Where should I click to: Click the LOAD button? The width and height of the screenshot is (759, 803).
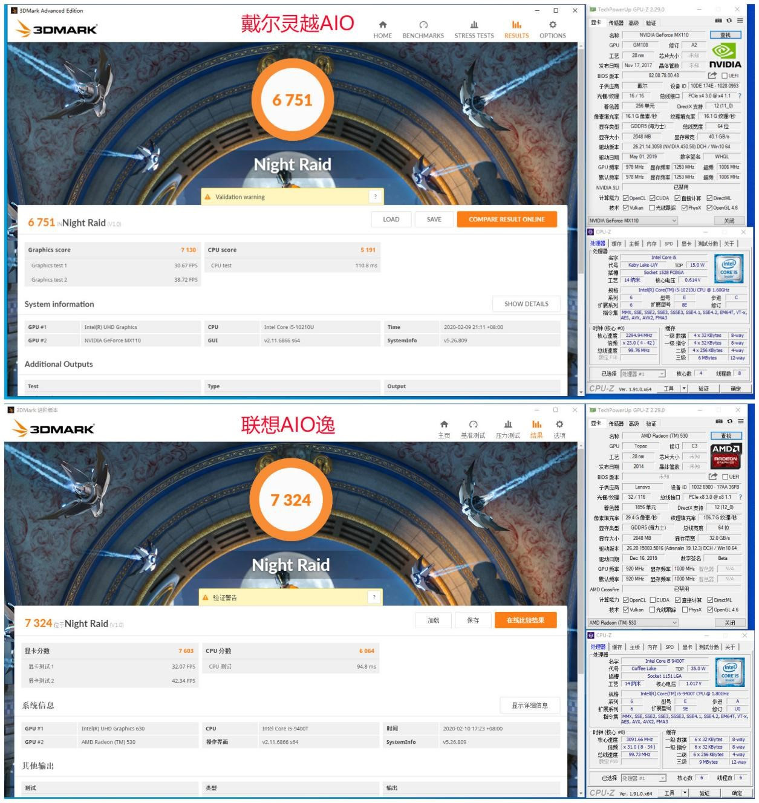click(391, 219)
